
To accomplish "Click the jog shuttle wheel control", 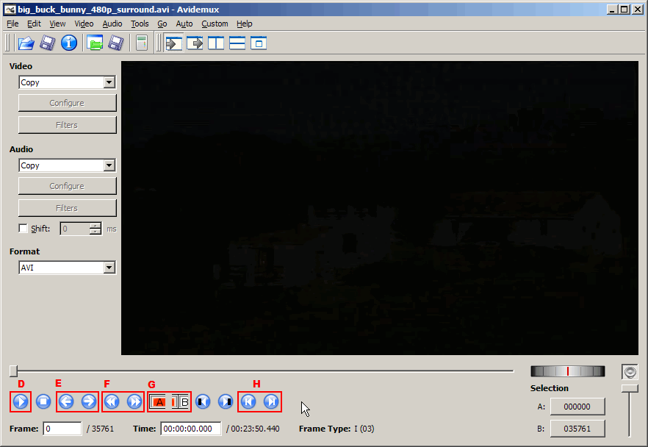I will tap(568, 371).
